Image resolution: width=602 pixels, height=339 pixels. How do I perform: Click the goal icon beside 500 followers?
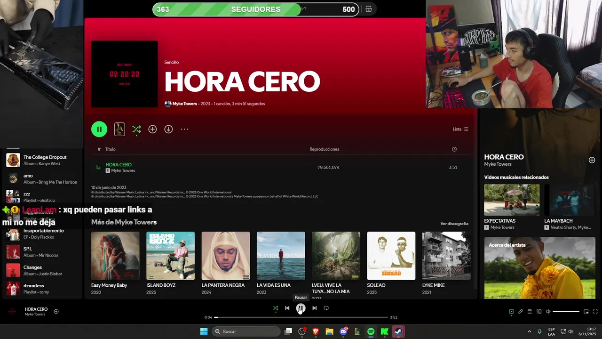coord(369,9)
